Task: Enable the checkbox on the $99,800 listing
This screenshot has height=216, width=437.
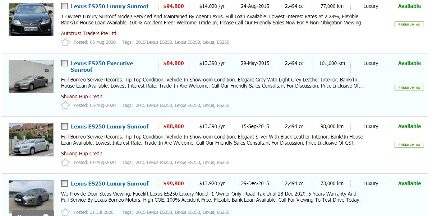Action: pyautogui.click(x=64, y=183)
